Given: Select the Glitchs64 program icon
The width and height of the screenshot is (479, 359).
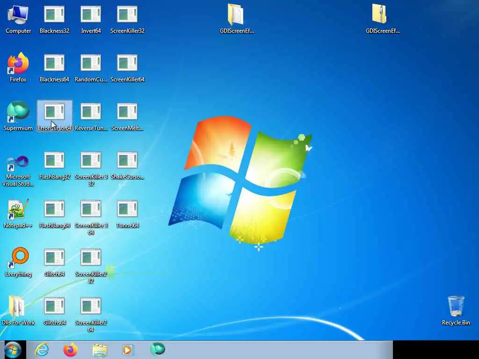Looking at the screenshot, I should point(54,311).
